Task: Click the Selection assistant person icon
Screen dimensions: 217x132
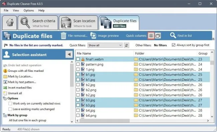Action: click(6, 54)
